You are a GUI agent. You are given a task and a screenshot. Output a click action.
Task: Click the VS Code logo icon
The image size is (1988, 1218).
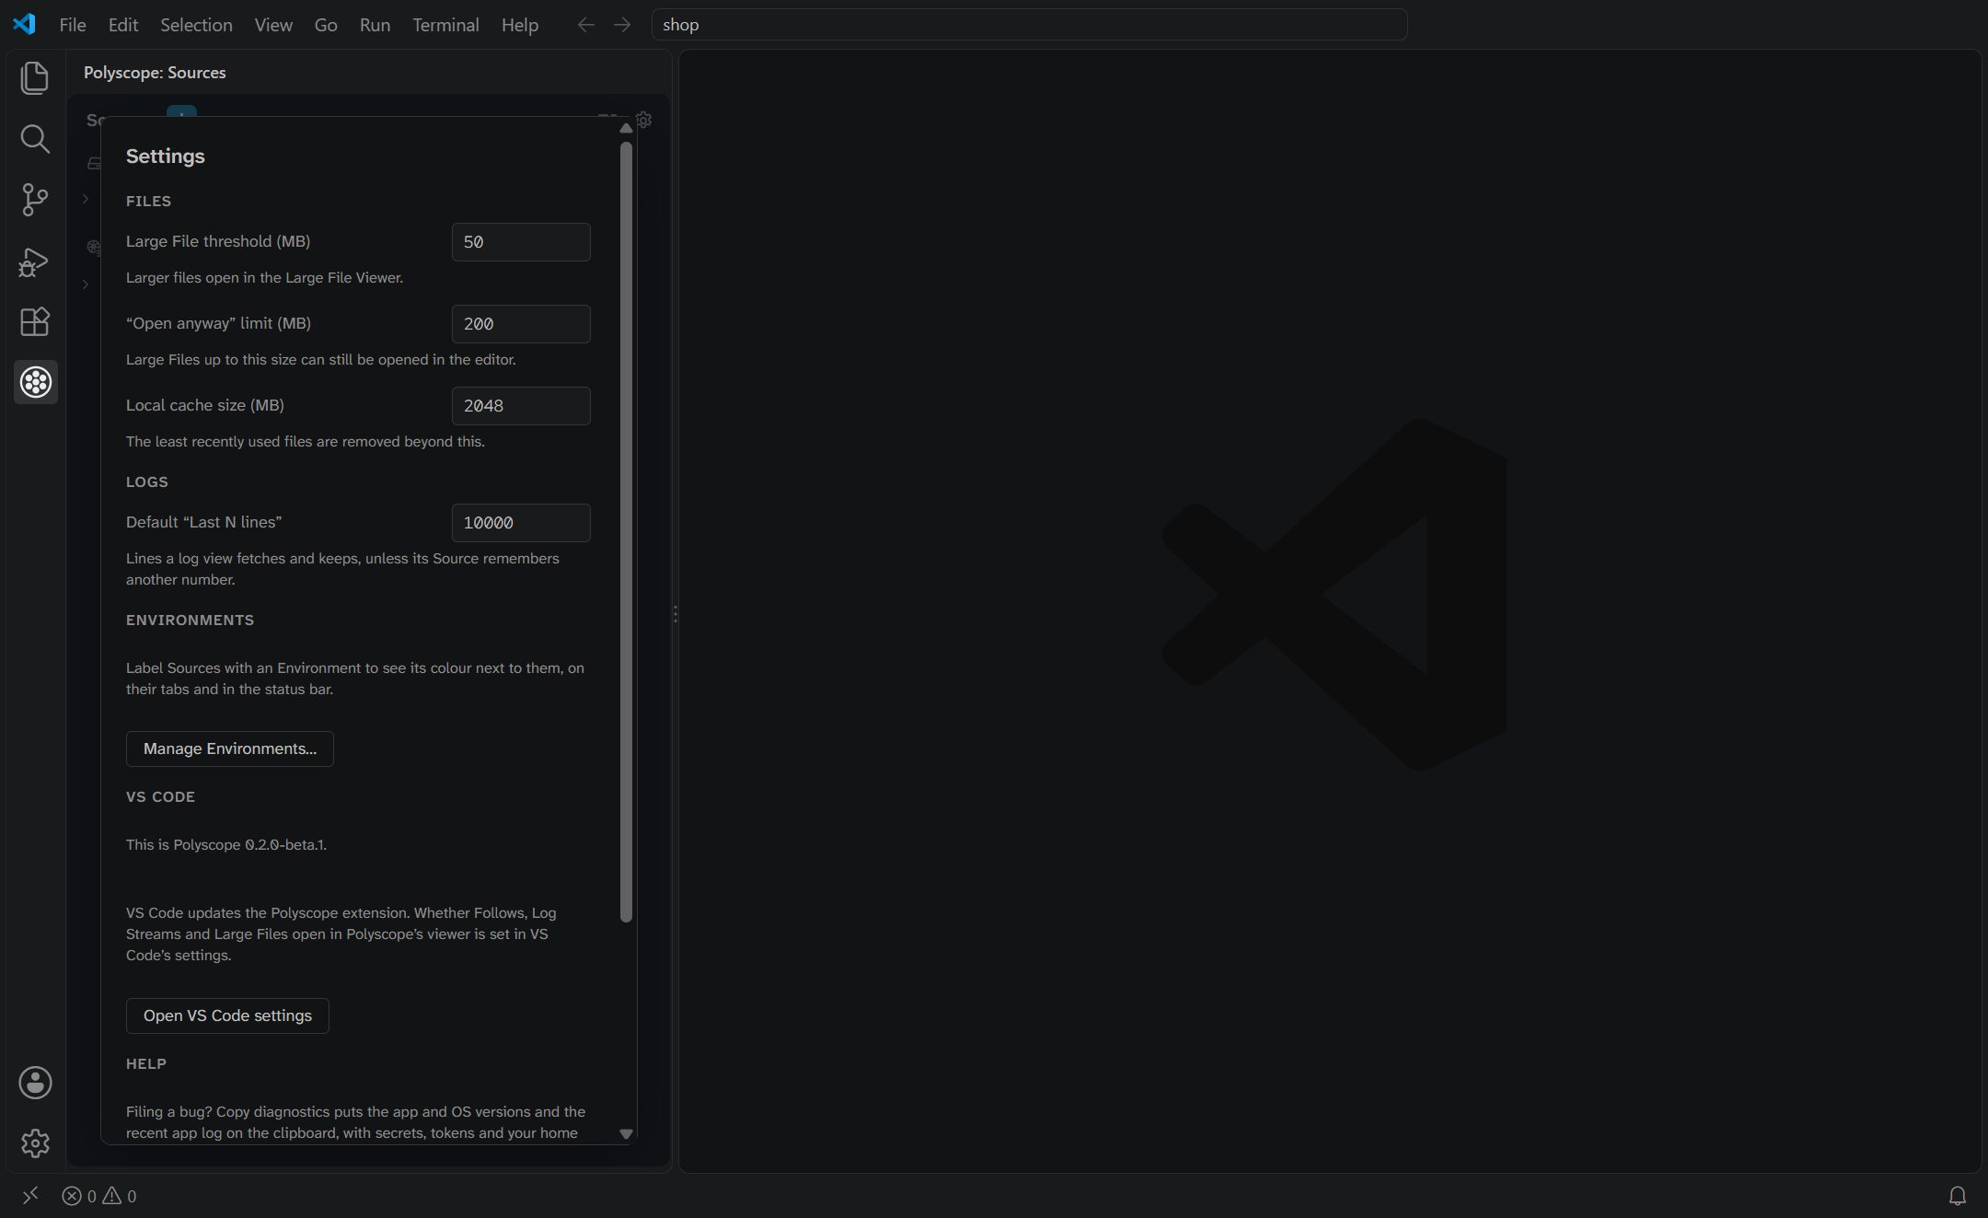[x=24, y=24]
